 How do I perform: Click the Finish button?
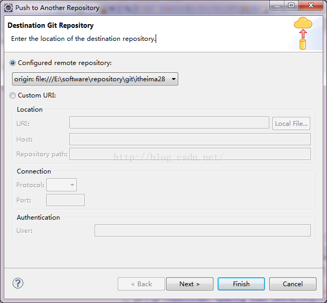[x=241, y=284]
